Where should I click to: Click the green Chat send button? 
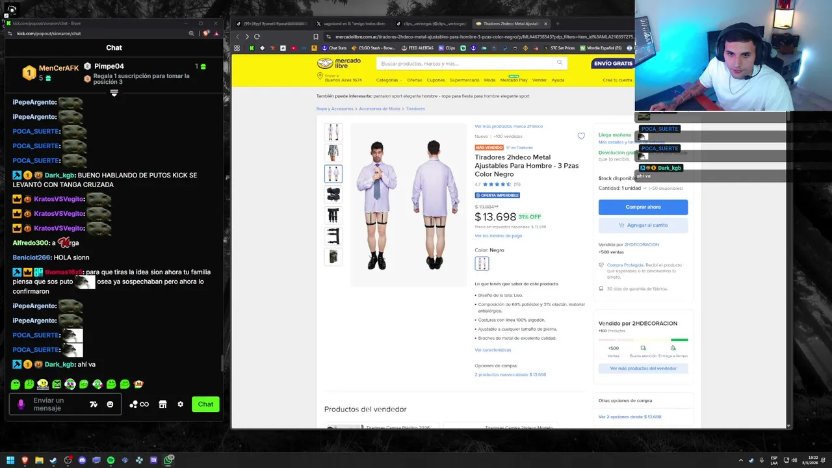click(205, 404)
